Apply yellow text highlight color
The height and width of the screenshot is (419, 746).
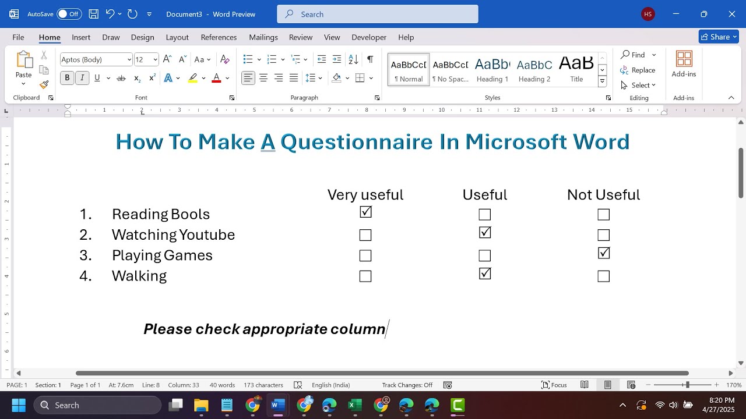tap(193, 78)
